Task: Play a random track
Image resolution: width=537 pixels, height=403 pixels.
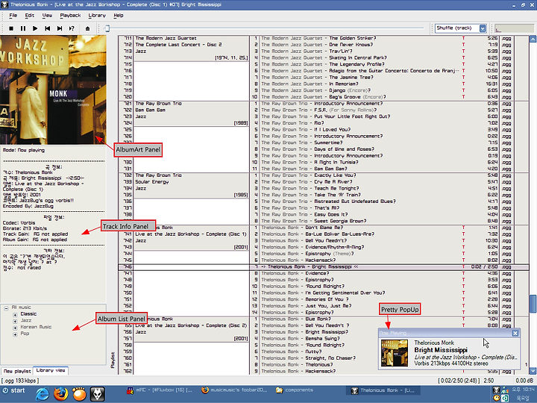Action: 72,28
